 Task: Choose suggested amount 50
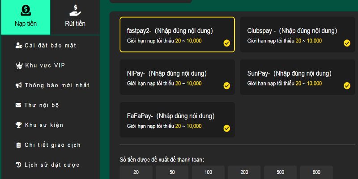172,172
